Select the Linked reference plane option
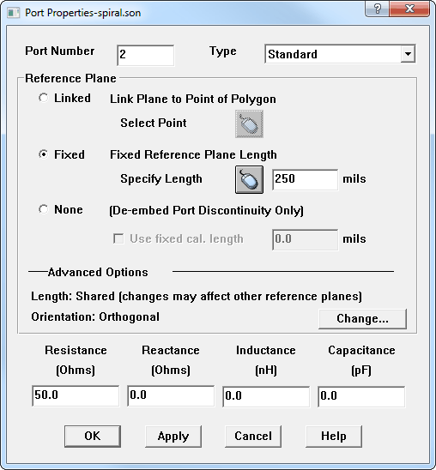Screen dimensions: 436x470 click(44, 98)
